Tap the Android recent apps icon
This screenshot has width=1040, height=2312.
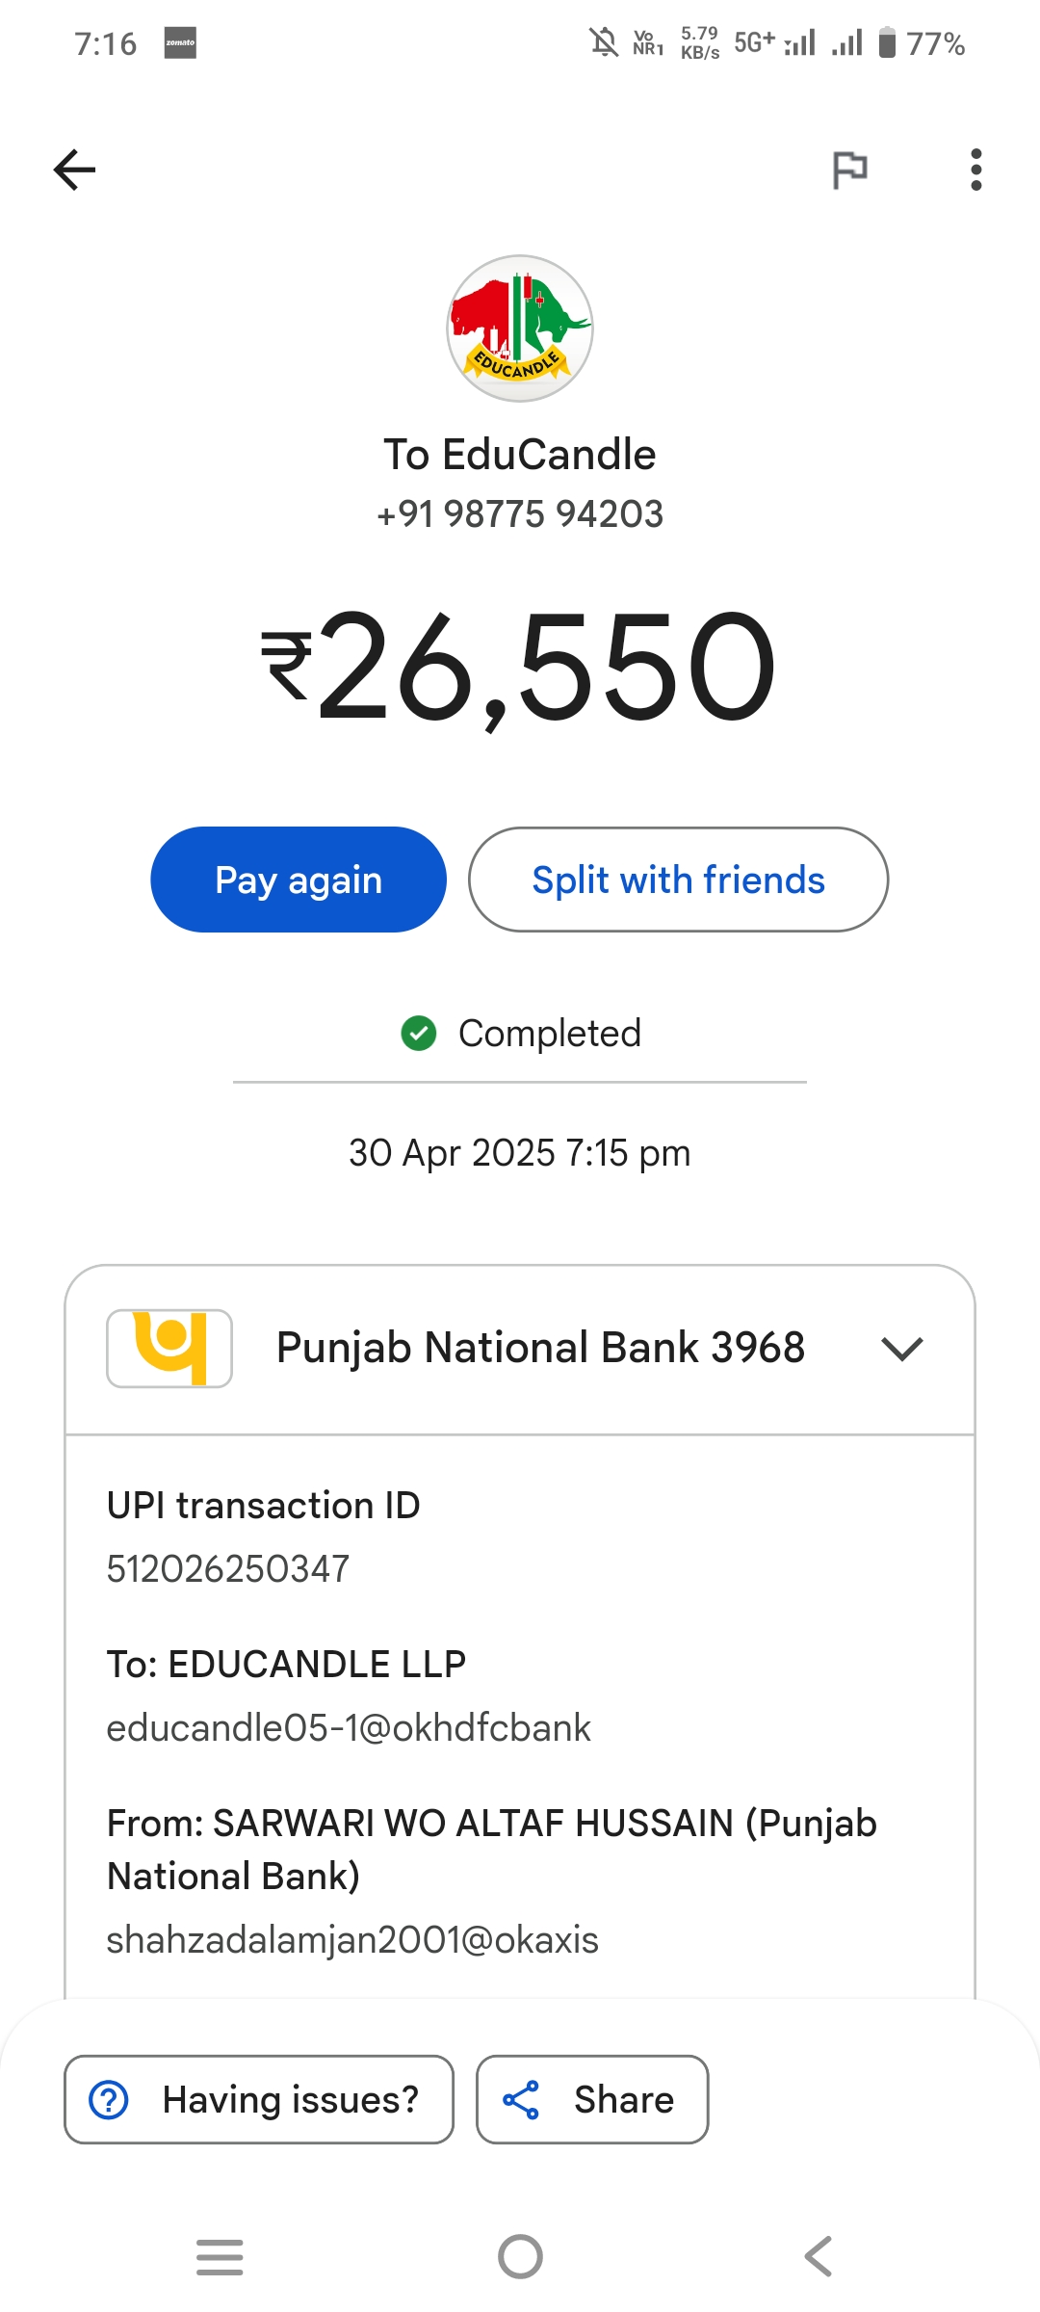pyautogui.click(x=220, y=2256)
